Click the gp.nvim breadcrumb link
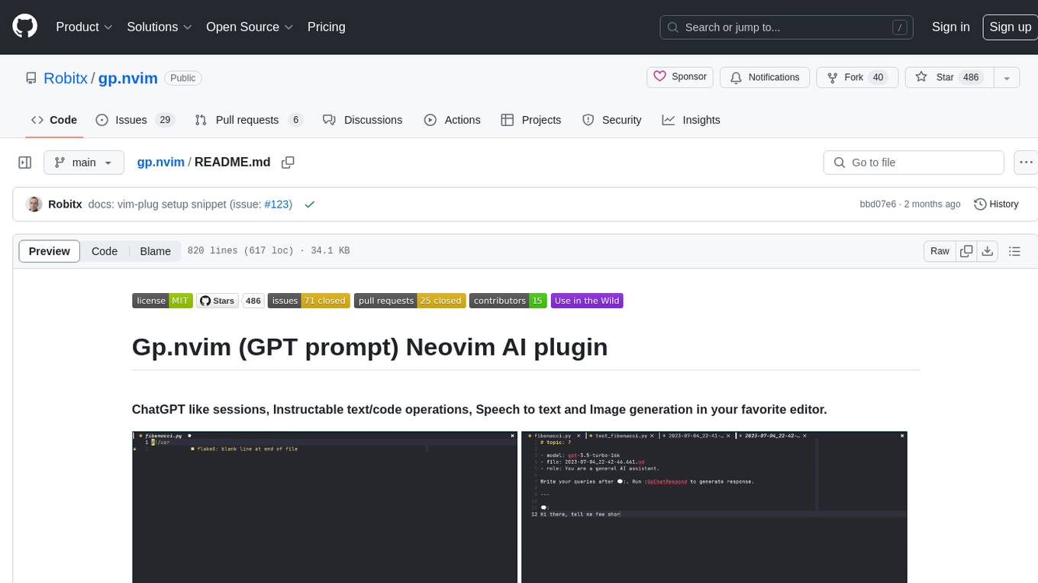This screenshot has width=1038, height=583. (x=160, y=162)
